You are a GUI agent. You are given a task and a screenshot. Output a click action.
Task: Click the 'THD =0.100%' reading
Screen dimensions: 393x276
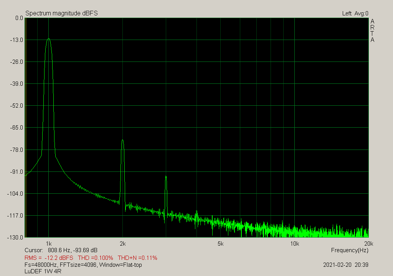[x=96, y=258]
